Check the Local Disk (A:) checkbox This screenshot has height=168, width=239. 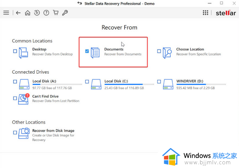15,82
